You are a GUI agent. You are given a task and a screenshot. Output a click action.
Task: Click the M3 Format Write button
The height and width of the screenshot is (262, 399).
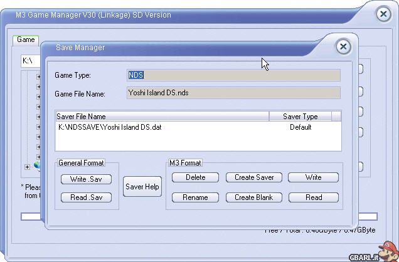pos(313,177)
